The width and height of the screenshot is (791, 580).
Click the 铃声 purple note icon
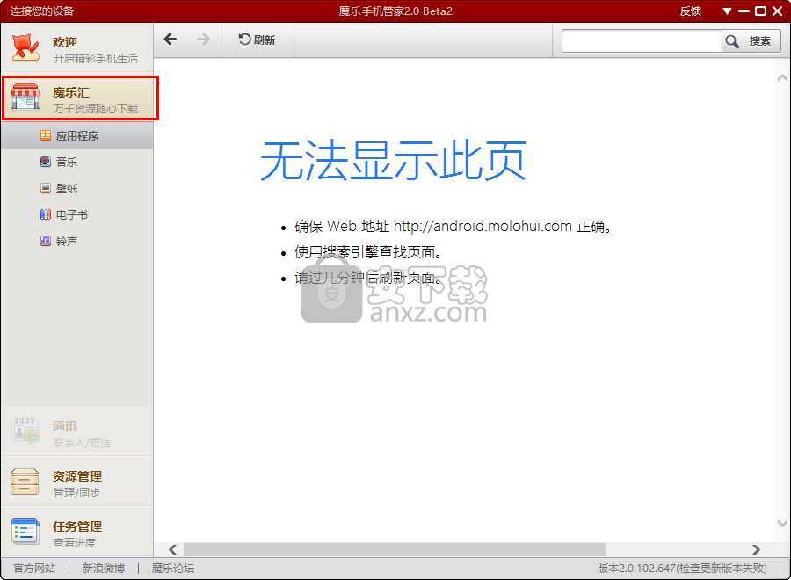pos(46,241)
